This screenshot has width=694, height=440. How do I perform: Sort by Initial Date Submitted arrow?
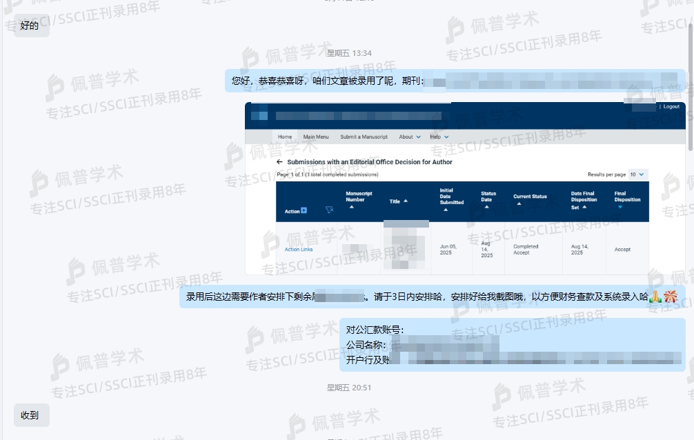446,210
